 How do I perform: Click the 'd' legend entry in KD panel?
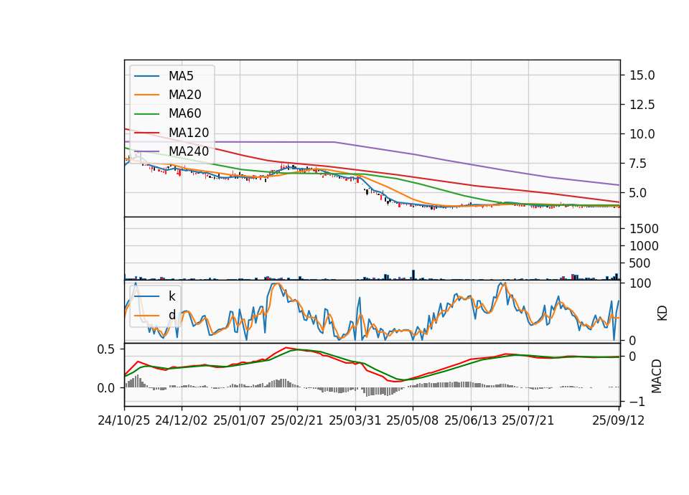click(172, 315)
